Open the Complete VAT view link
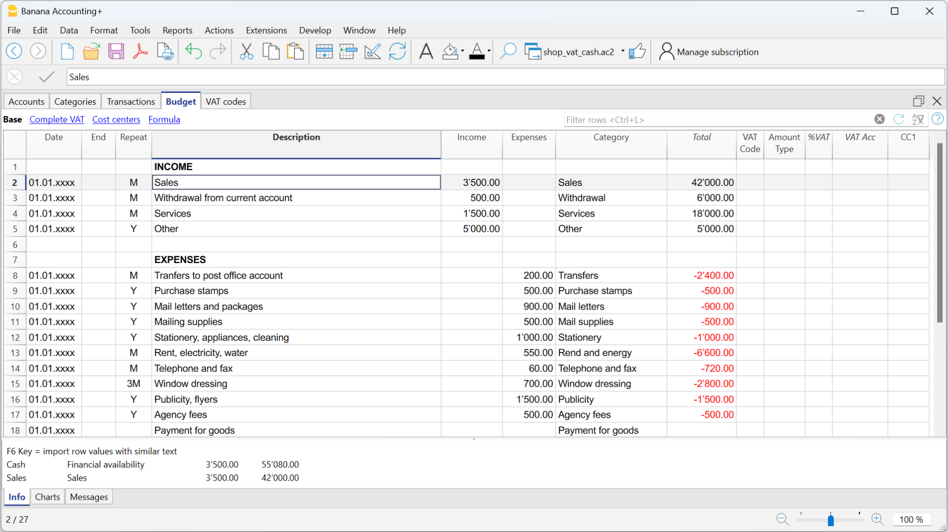Image resolution: width=948 pixels, height=532 pixels. tap(57, 119)
